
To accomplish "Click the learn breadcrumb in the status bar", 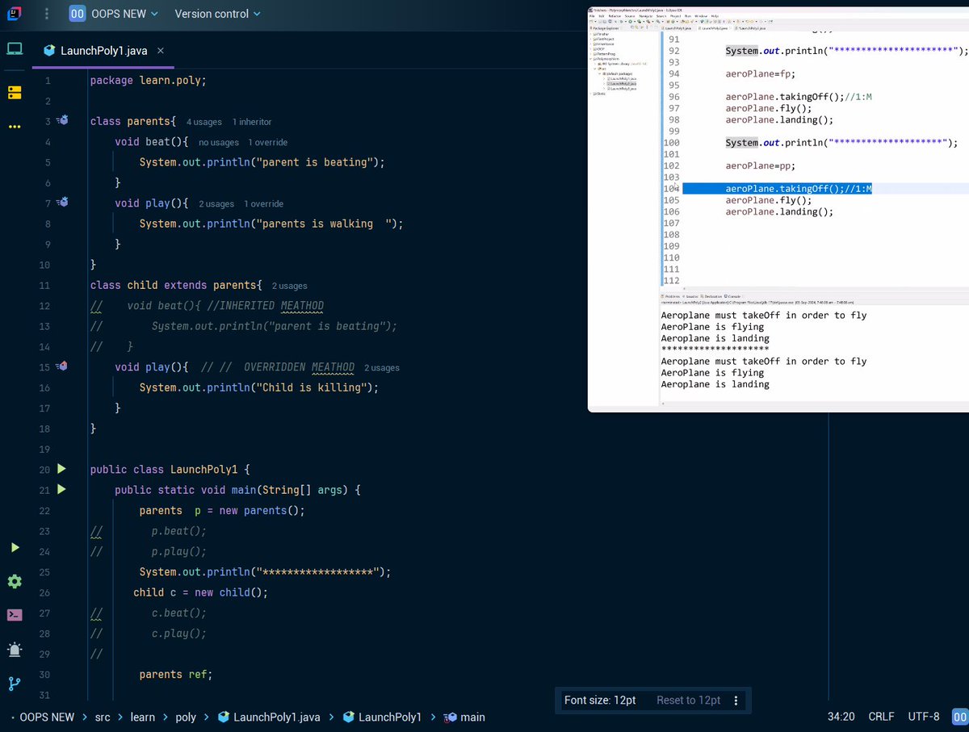I will pos(143,717).
